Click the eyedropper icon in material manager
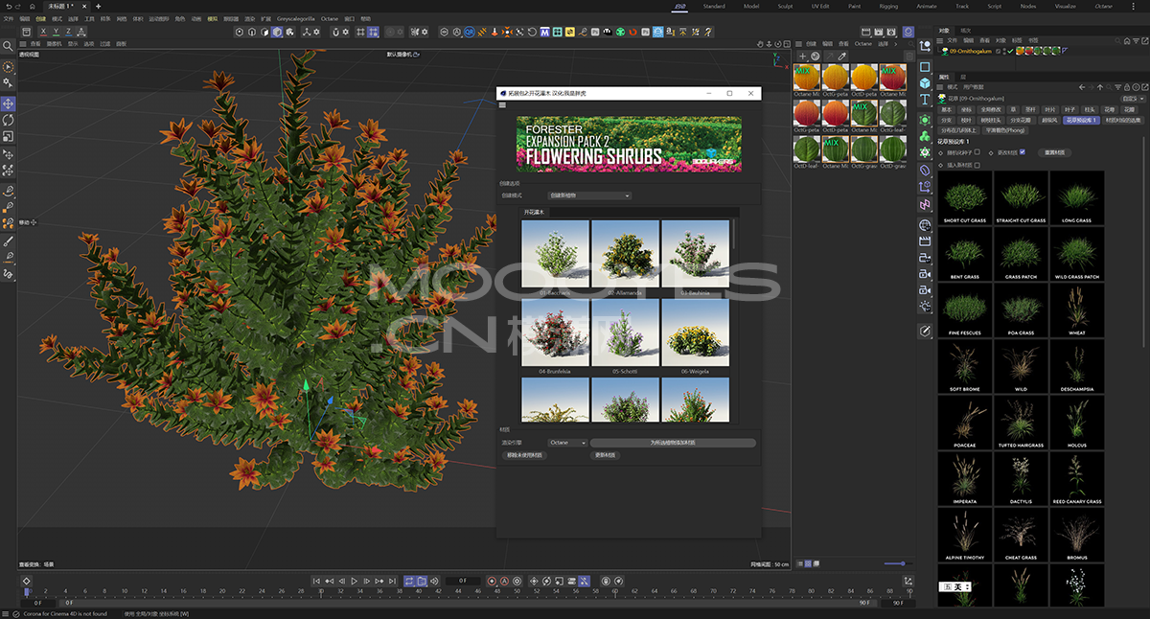The width and height of the screenshot is (1150, 619). 842,57
